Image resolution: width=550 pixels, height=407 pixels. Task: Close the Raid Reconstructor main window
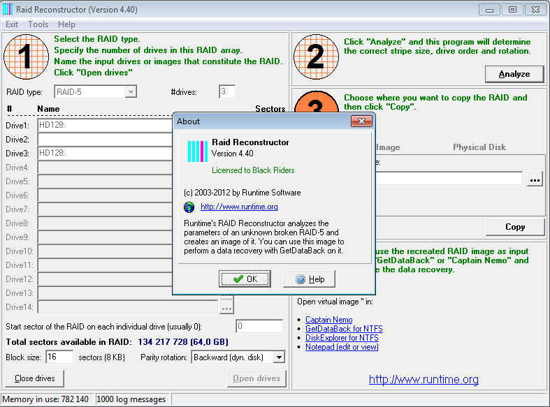tap(535, 10)
